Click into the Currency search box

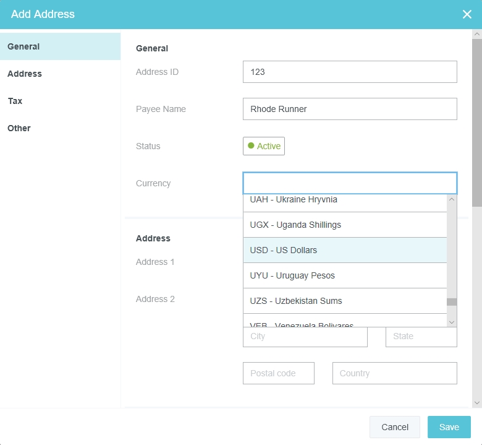coord(350,183)
